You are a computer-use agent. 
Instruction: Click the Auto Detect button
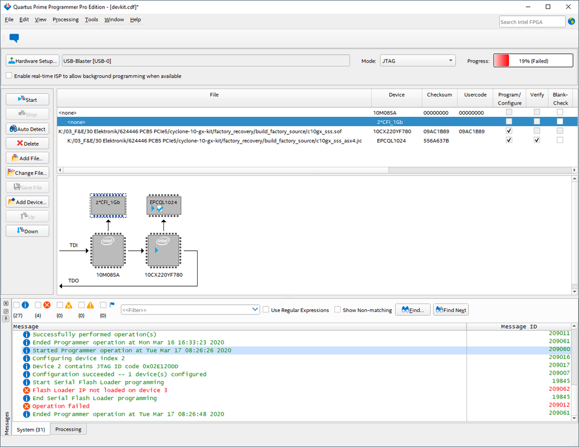click(x=28, y=129)
